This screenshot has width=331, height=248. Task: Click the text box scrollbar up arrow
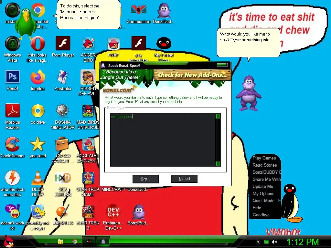[218, 116]
